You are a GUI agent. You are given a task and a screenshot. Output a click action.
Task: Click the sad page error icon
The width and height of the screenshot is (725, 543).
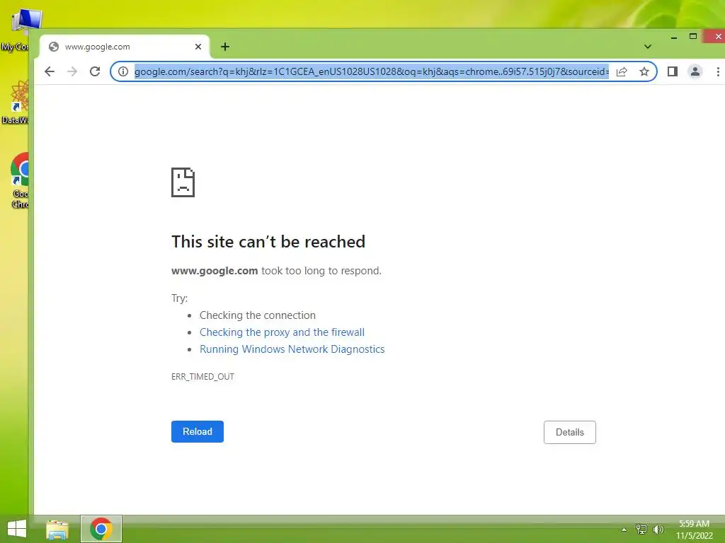coord(183,182)
